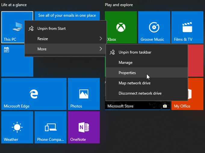The height and width of the screenshot is (153, 205).
Task: Click the unpin icon beside Unpin from taskbar
Action: pos(112,52)
